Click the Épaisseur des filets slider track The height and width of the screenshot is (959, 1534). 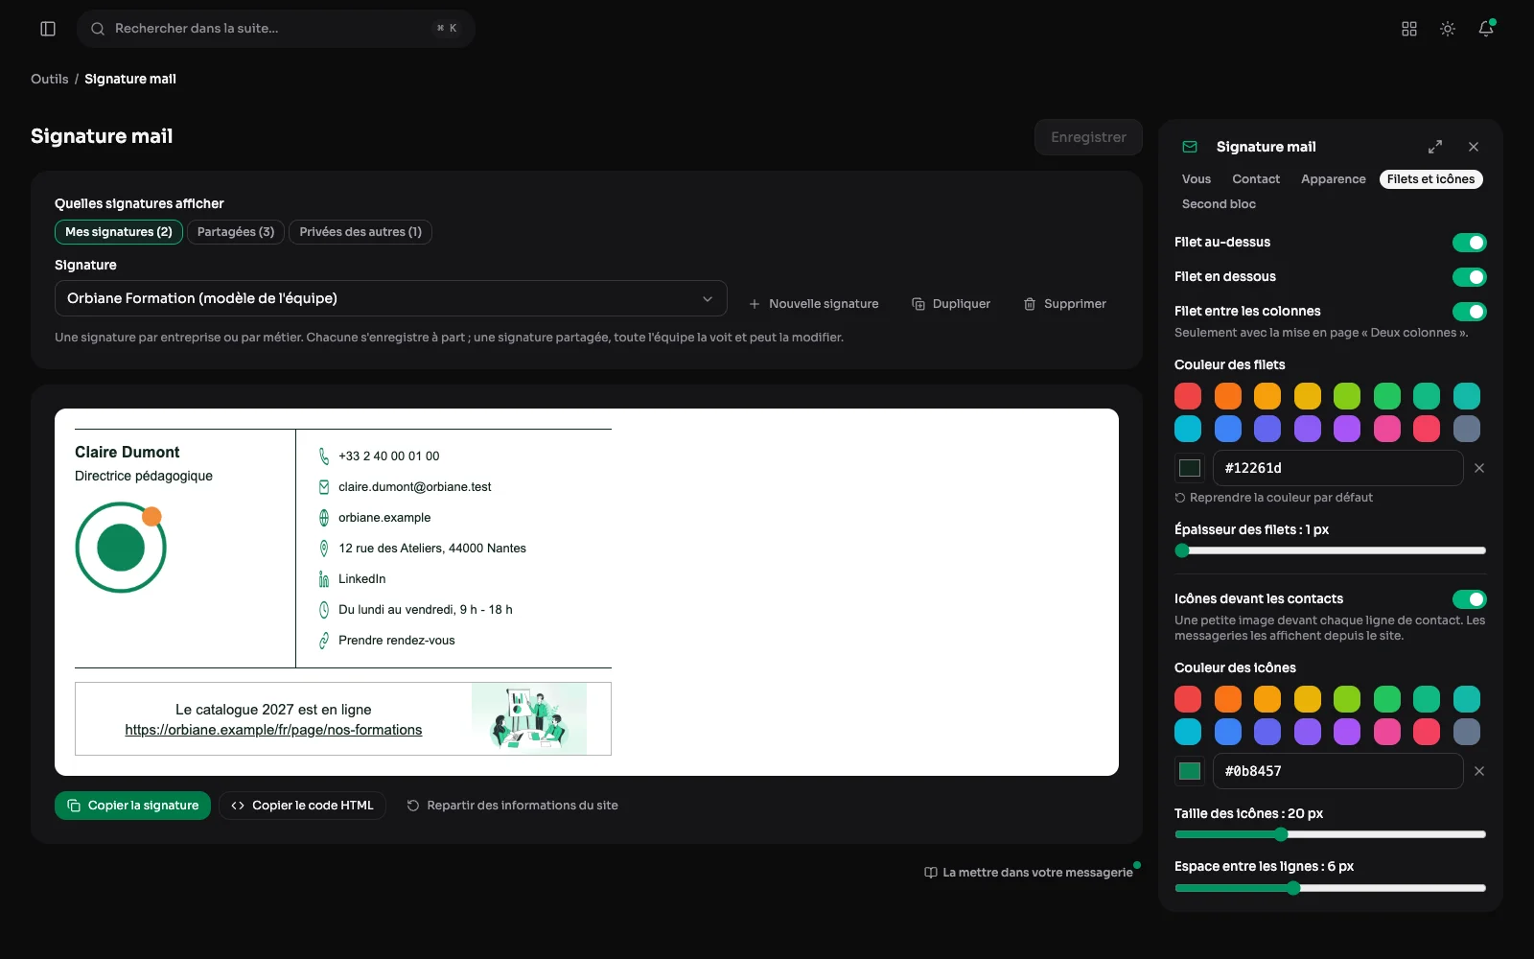pos(1331,550)
